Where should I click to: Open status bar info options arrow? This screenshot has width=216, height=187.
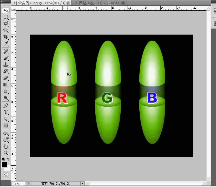pos(82,184)
